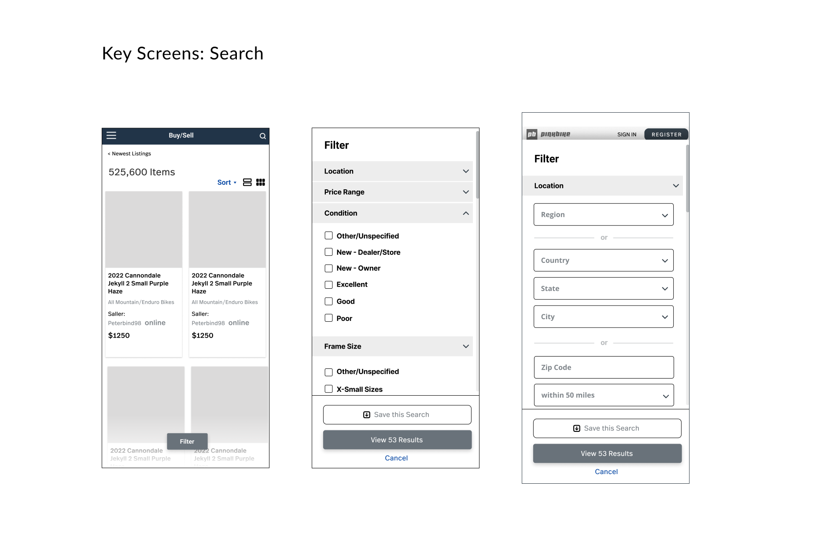Image resolution: width=815 pixels, height=537 pixels.
Task: Tap the search magnifier icon in Buy/Sell header
Action: point(262,136)
